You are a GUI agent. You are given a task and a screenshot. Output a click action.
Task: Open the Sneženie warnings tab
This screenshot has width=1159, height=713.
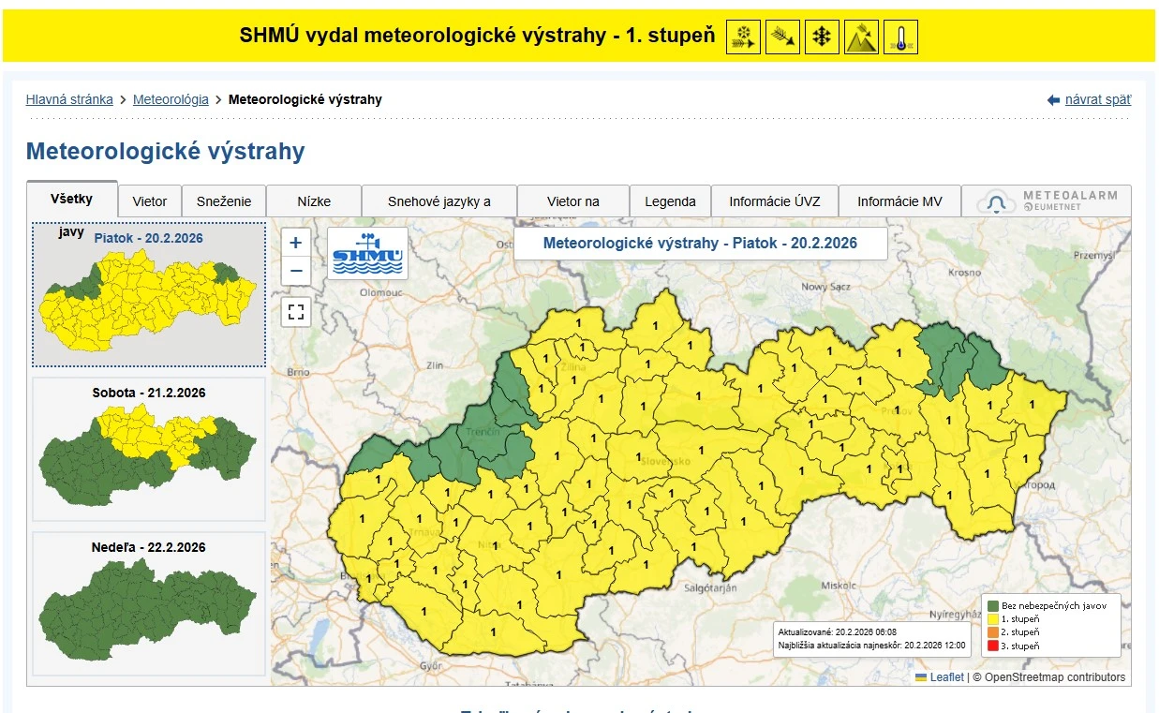pyautogui.click(x=224, y=201)
